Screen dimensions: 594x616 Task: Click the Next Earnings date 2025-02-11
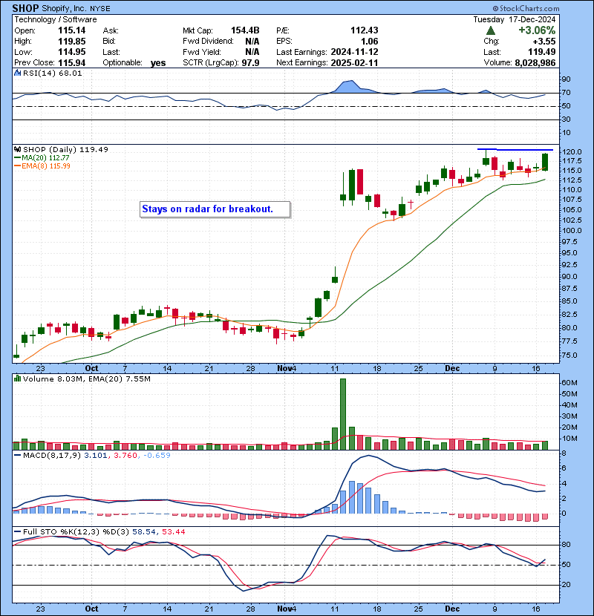tap(354, 62)
